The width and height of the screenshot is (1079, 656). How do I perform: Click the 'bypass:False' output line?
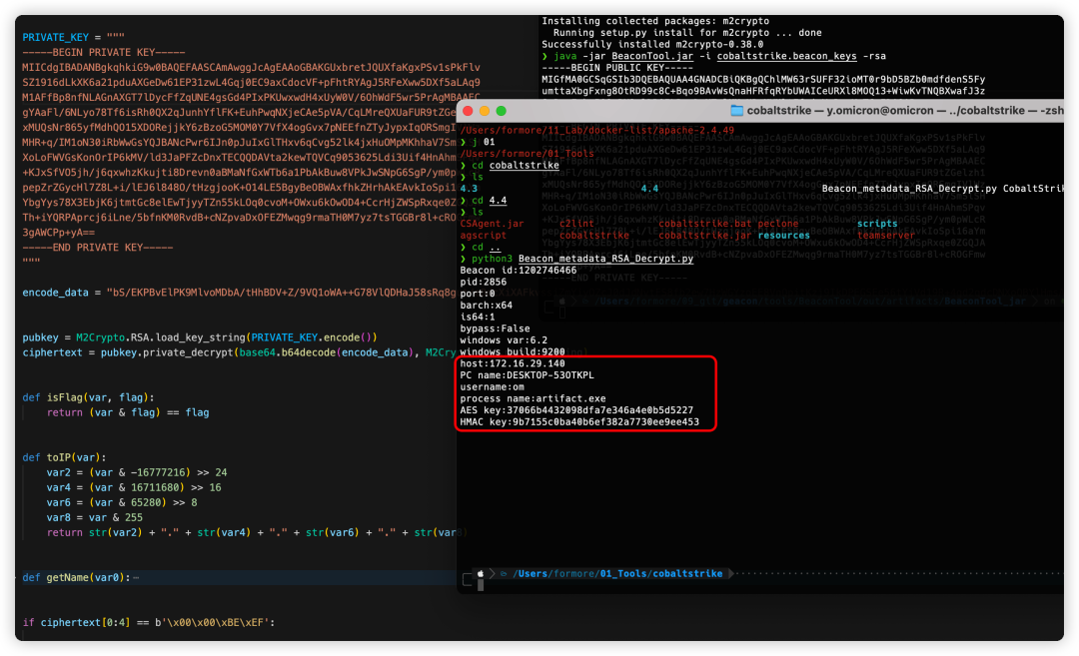(495, 328)
